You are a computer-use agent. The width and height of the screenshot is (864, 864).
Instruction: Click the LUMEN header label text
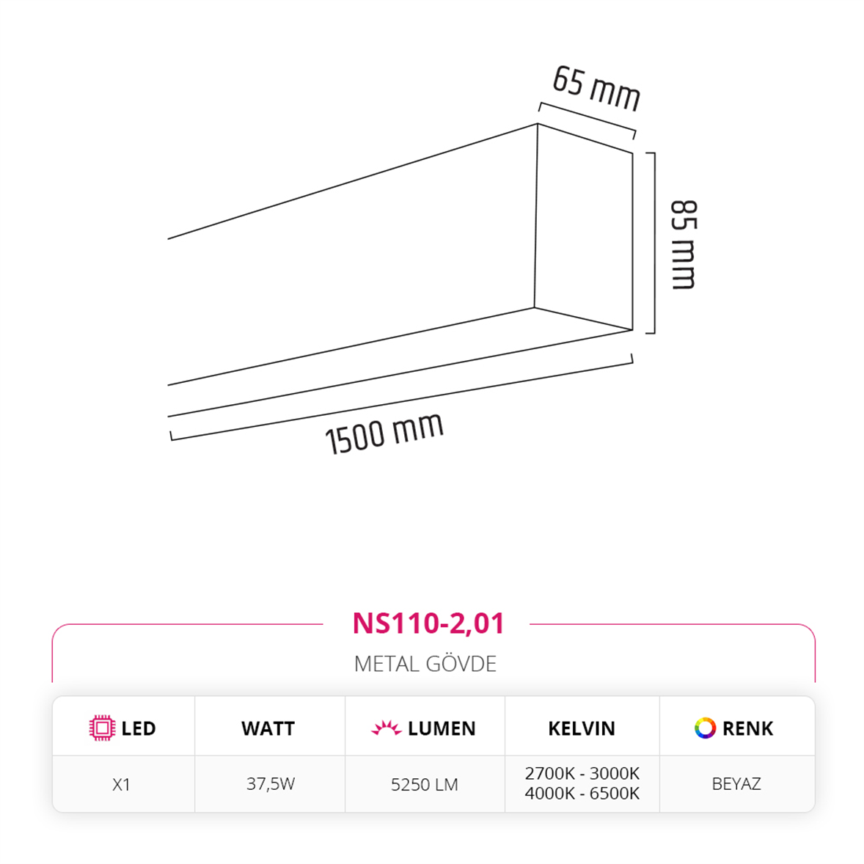point(442,728)
